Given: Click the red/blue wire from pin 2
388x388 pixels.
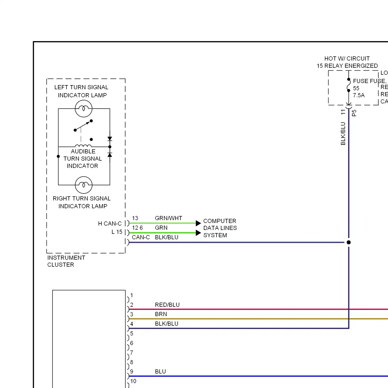Looking at the screenshot, I should tap(258, 309).
